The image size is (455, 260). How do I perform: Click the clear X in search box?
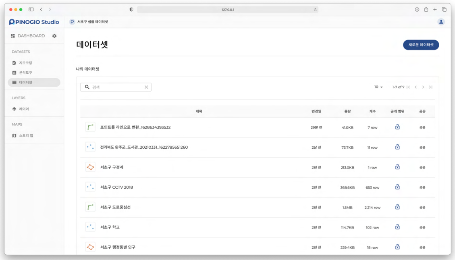click(x=146, y=87)
